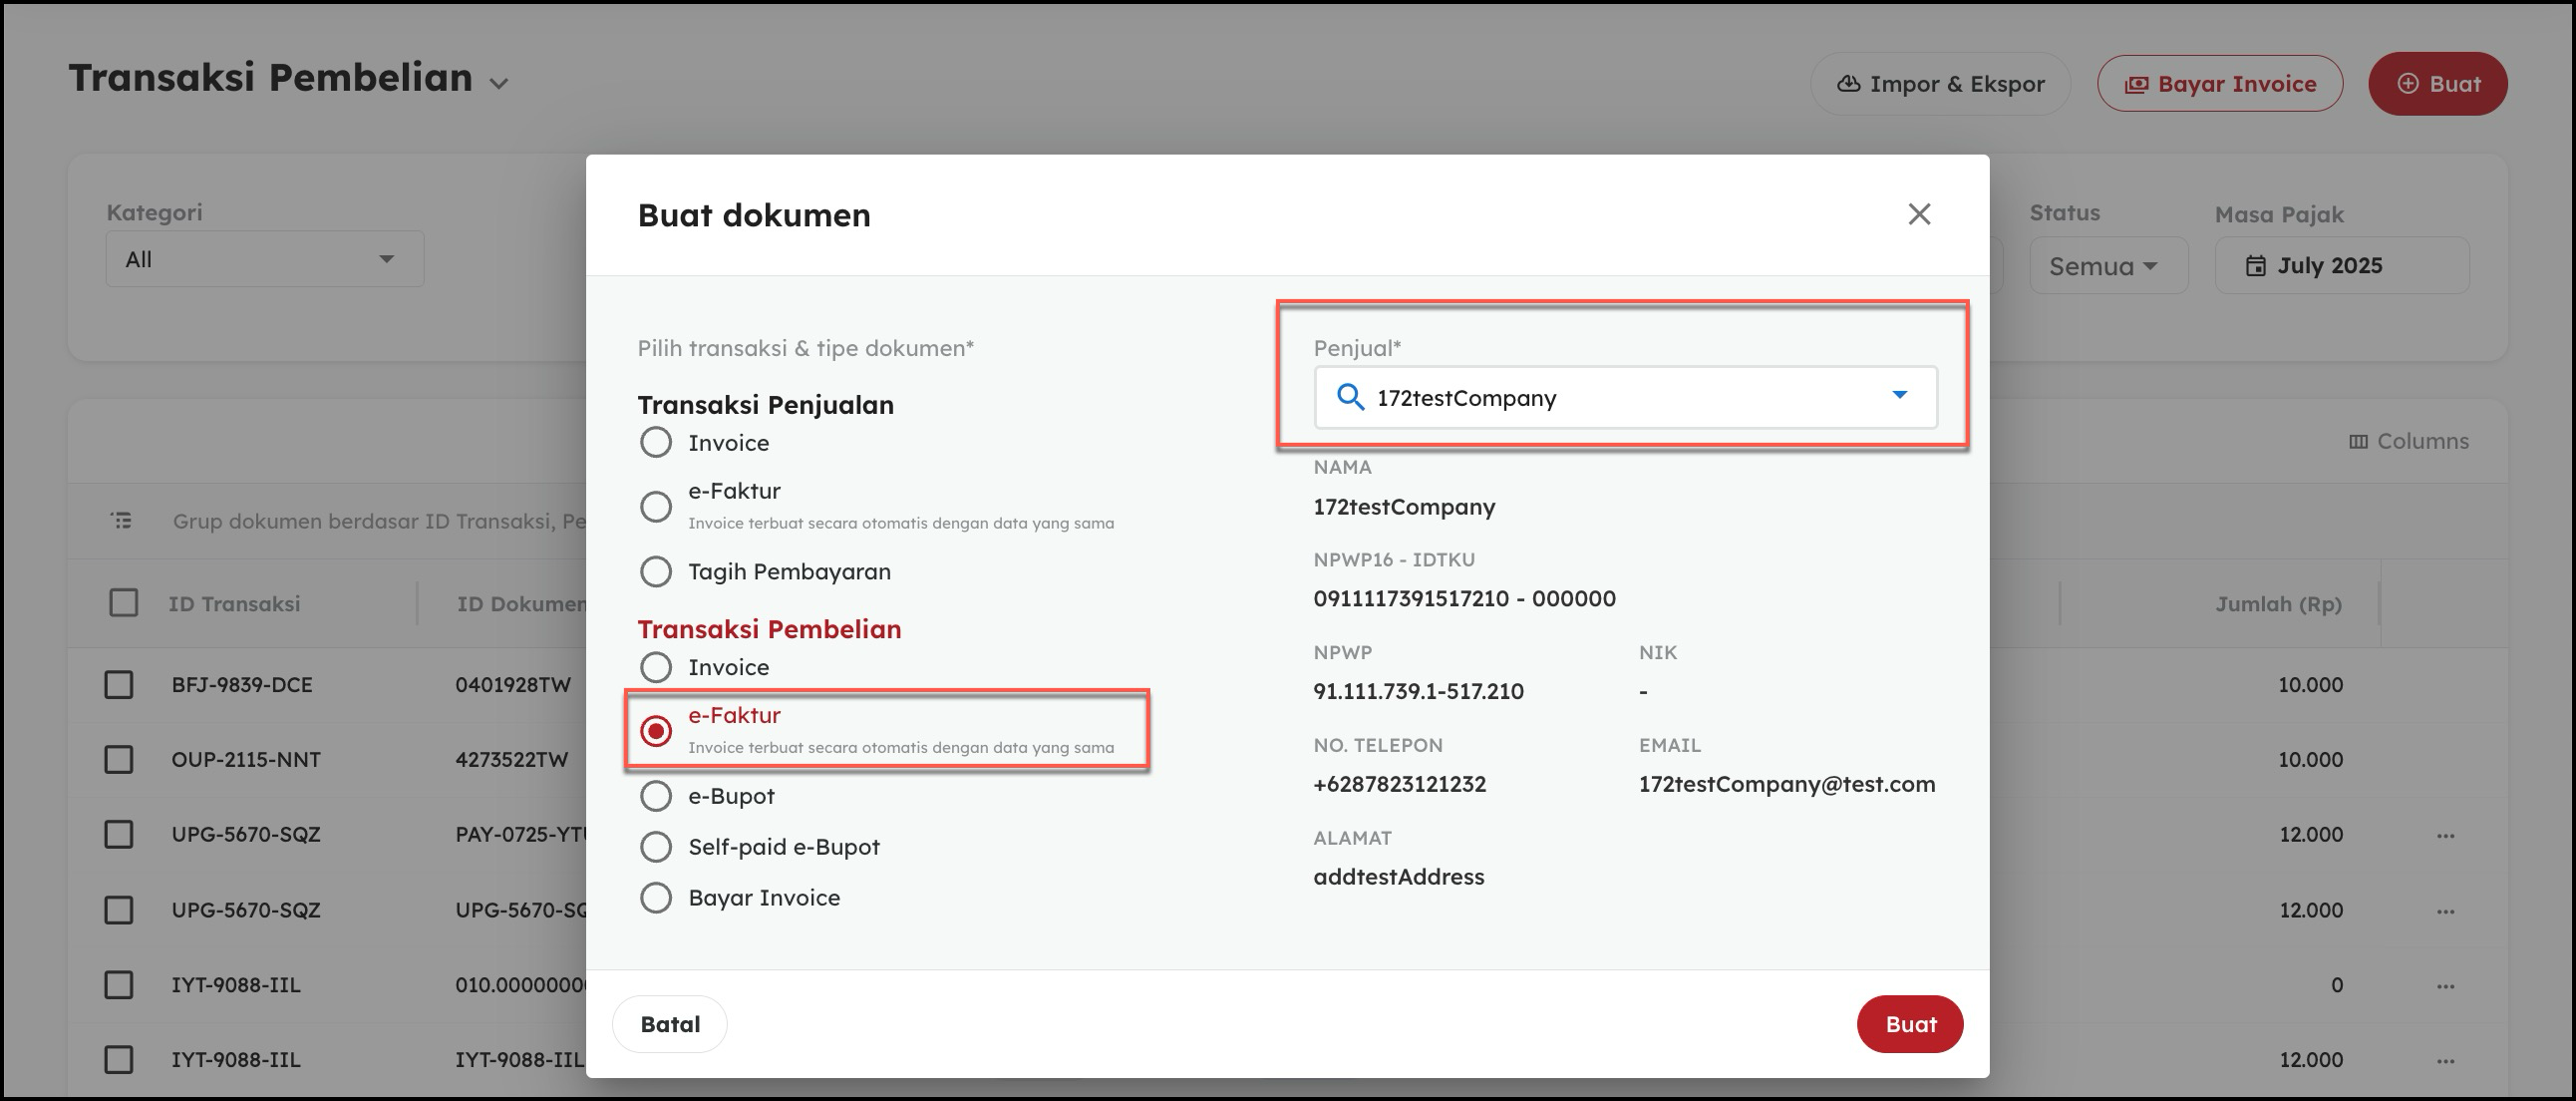Click the cloud icon on Impor & Ekspor
The height and width of the screenshot is (1101, 2576).
pos(1848,84)
